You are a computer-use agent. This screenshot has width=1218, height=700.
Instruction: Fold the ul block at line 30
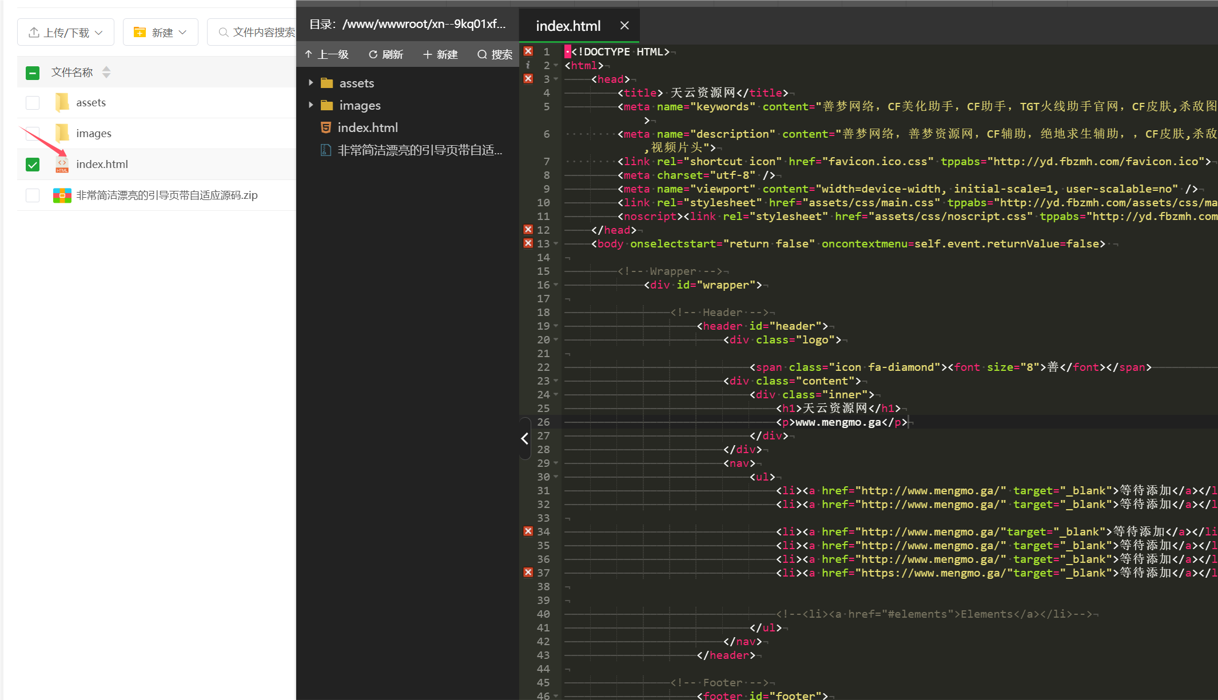[556, 477]
